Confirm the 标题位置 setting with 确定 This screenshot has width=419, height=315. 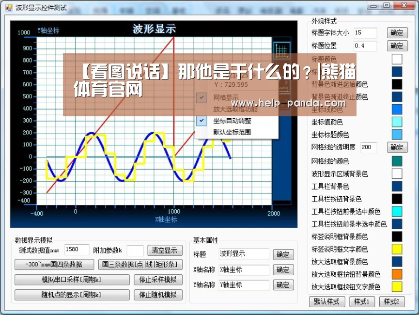point(397,46)
